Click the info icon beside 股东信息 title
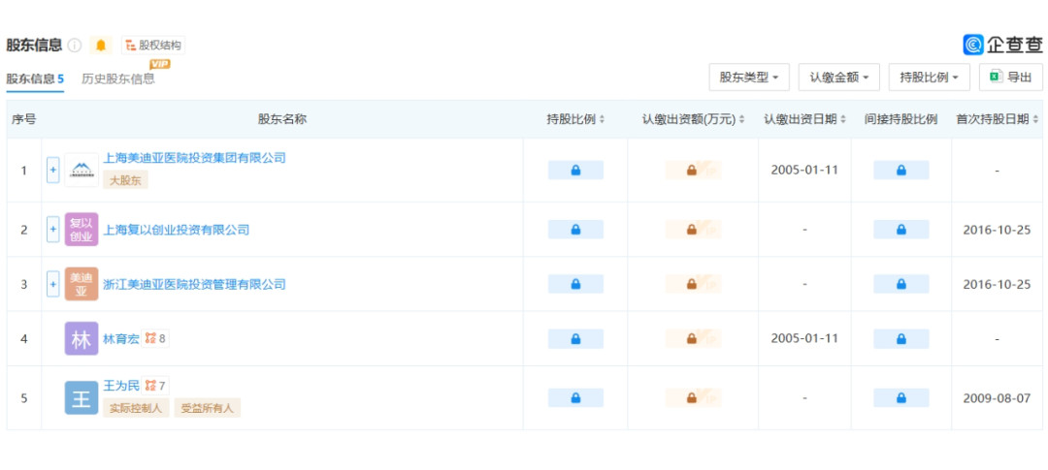The image size is (1048, 470). point(74,46)
